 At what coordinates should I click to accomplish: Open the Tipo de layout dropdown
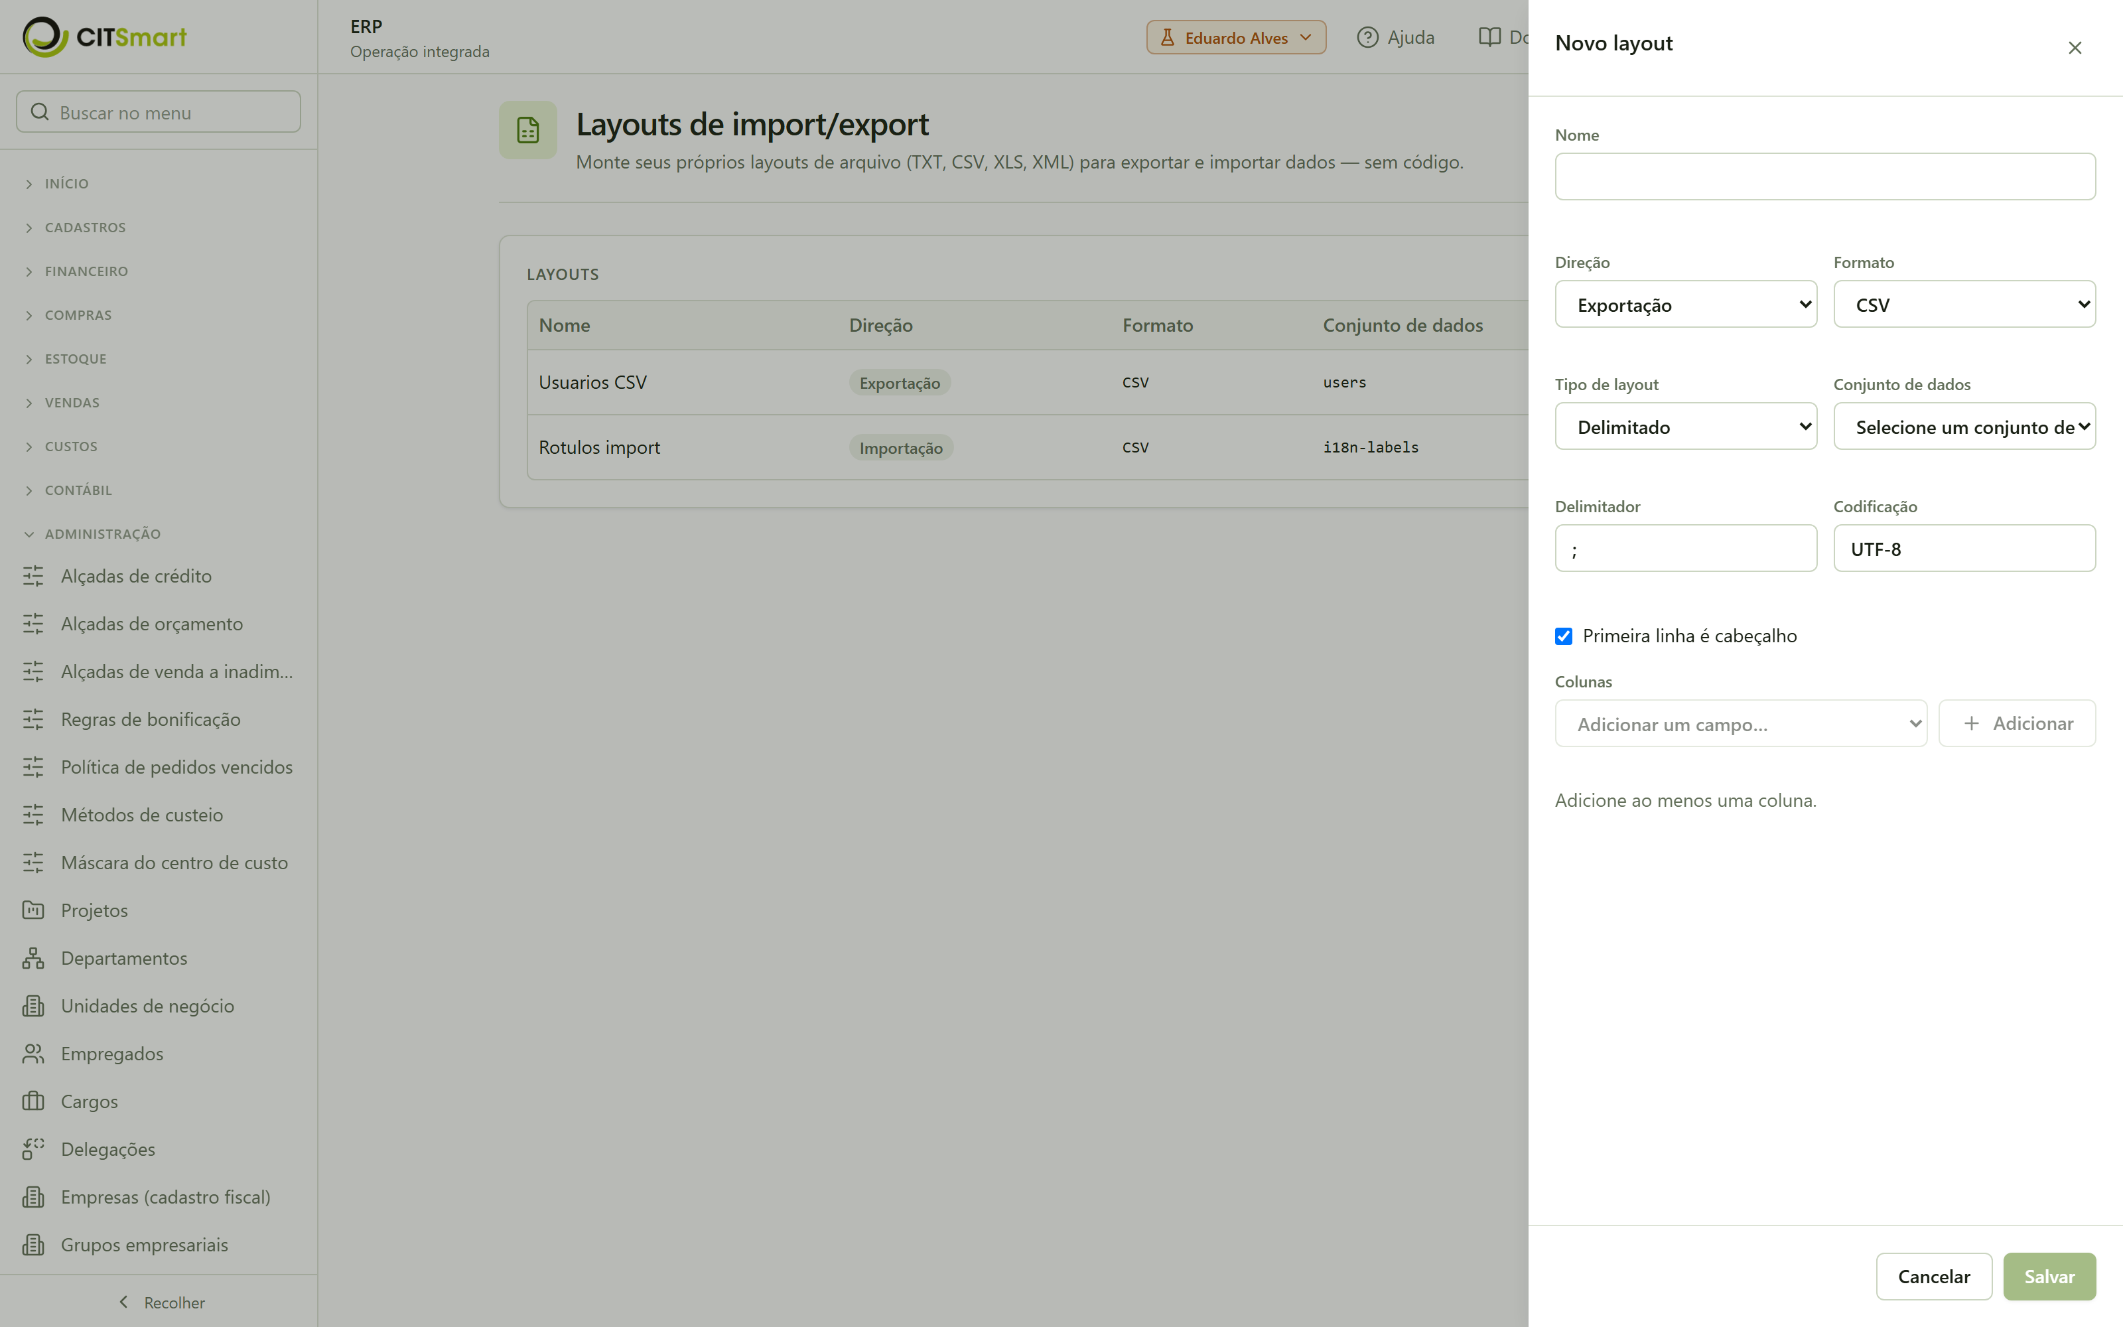tap(1685, 427)
